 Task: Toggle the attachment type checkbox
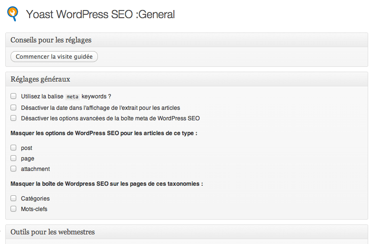point(13,169)
